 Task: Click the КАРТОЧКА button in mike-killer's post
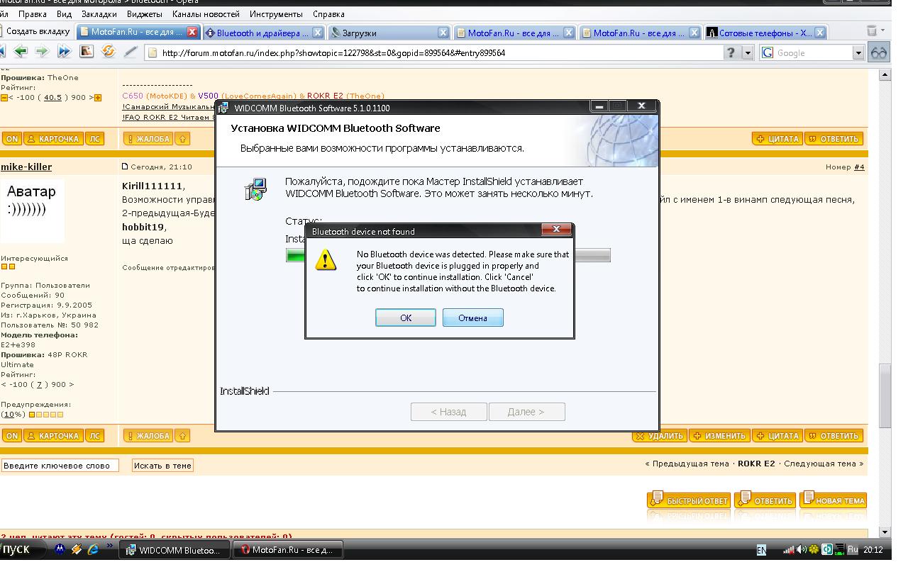pos(53,436)
